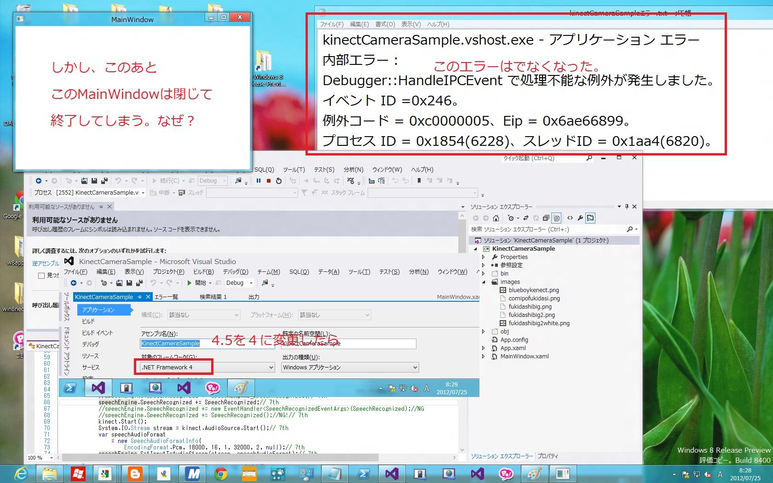Switch to the 検索結果 1 tab
Viewport: 773px width, 483px height.
213,297
